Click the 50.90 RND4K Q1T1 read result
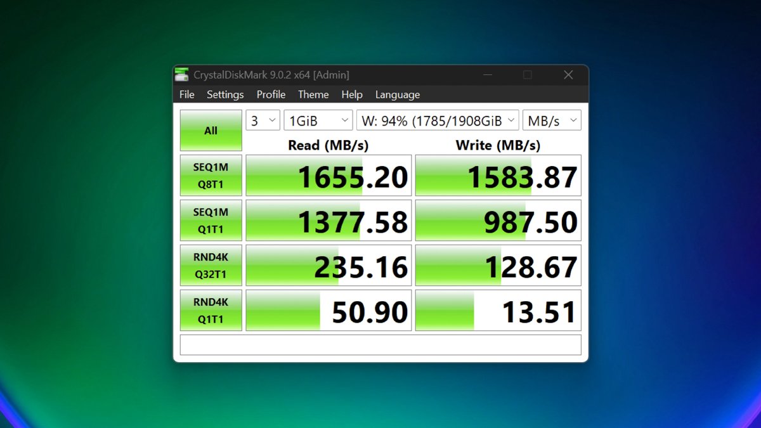The width and height of the screenshot is (761, 428). point(328,311)
